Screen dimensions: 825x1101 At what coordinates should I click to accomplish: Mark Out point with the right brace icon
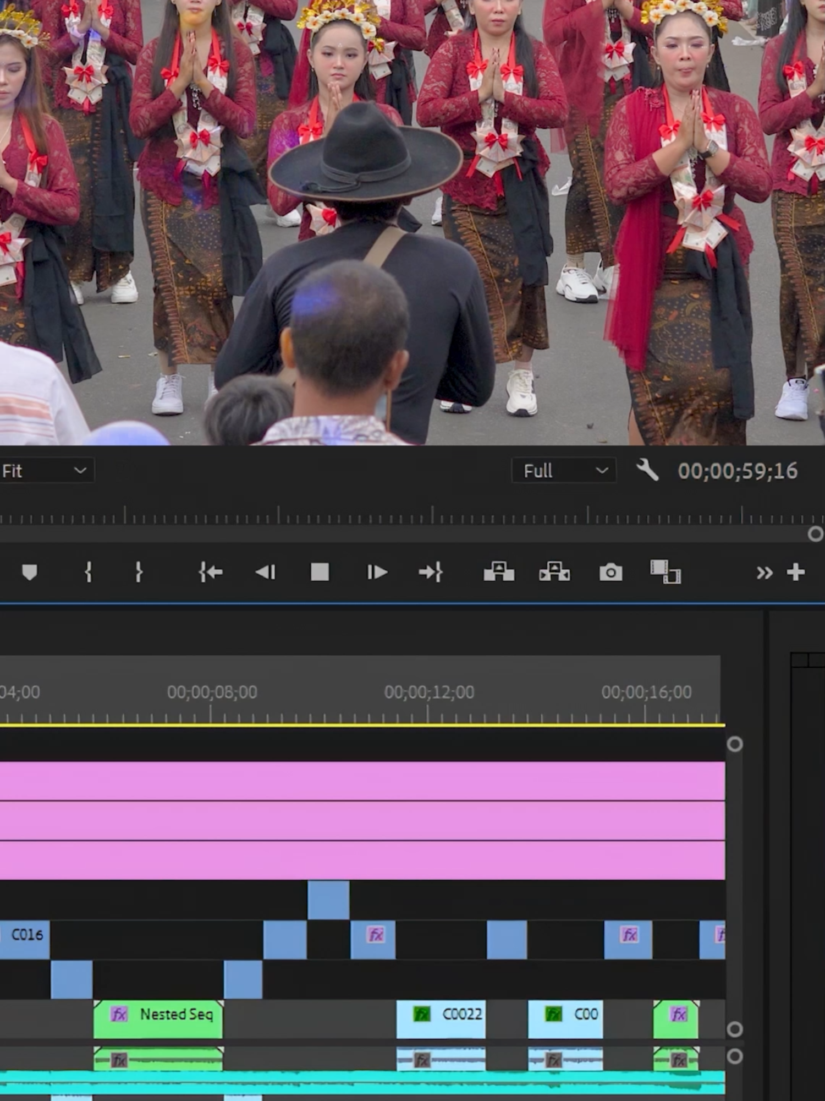[x=139, y=573]
